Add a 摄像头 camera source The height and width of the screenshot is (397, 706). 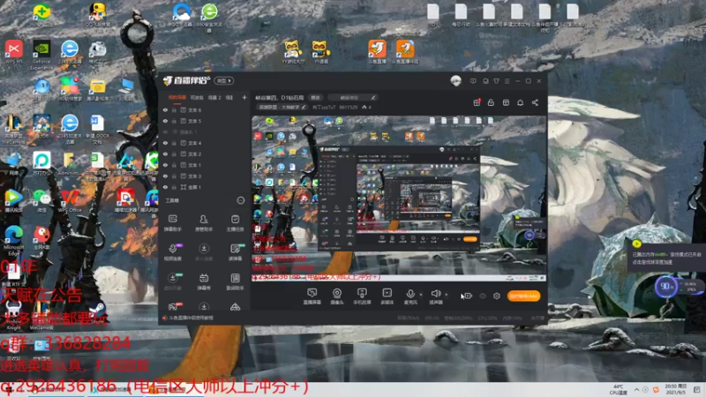click(337, 296)
